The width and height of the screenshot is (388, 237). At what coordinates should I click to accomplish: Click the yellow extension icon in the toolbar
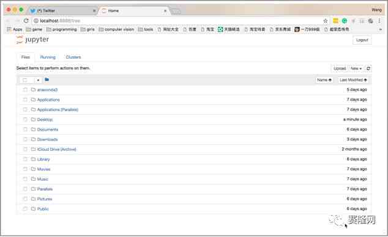pos(335,21)
